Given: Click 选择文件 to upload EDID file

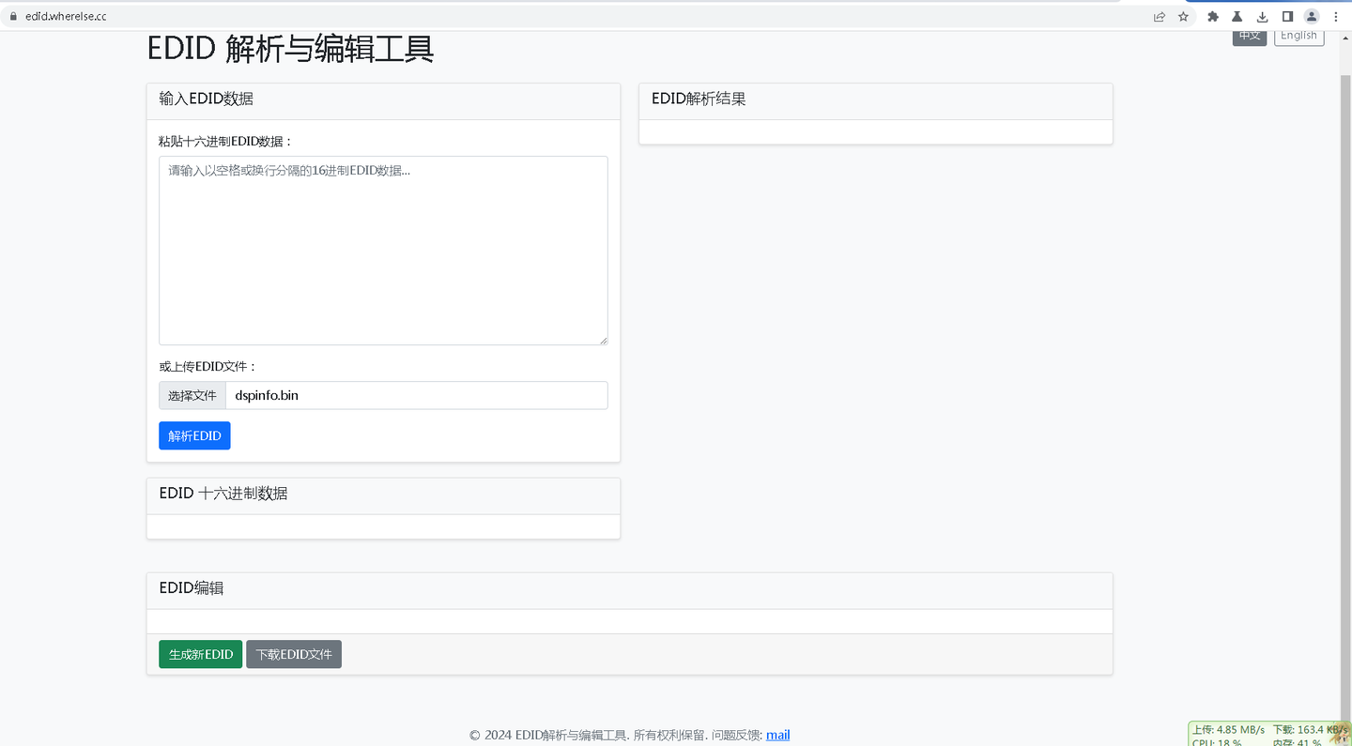Looking at the screenshot, I should pyautogui.click(x=192, y=395).
